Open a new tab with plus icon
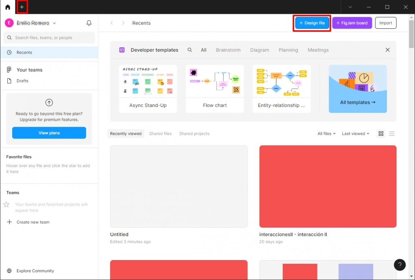Screen dimensions: 415x280 tap(22, 7)
